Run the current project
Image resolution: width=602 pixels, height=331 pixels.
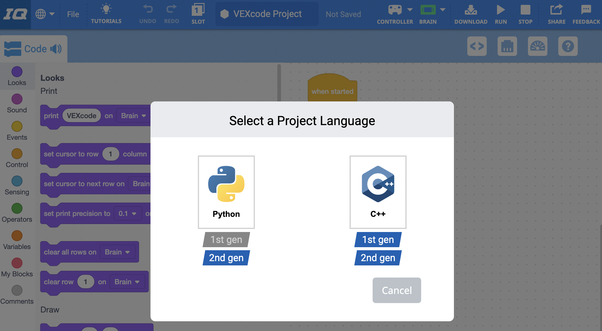pos(501,14)
